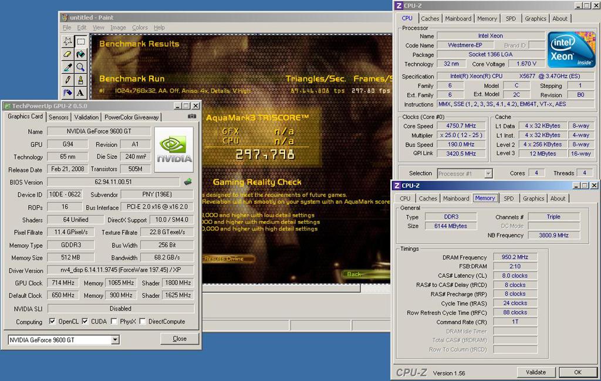Image resolution: width=601 pixels, height=381 pixels.
Task: Choose the Brush tool in Paint
Action: [80, 80]
